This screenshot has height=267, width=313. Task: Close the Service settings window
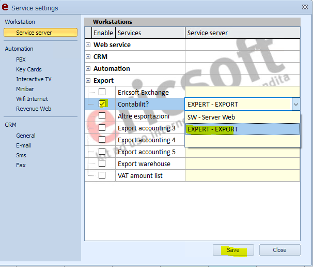(302, 7)
